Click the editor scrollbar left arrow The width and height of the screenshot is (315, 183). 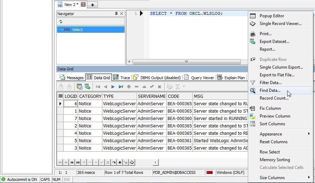129,62
